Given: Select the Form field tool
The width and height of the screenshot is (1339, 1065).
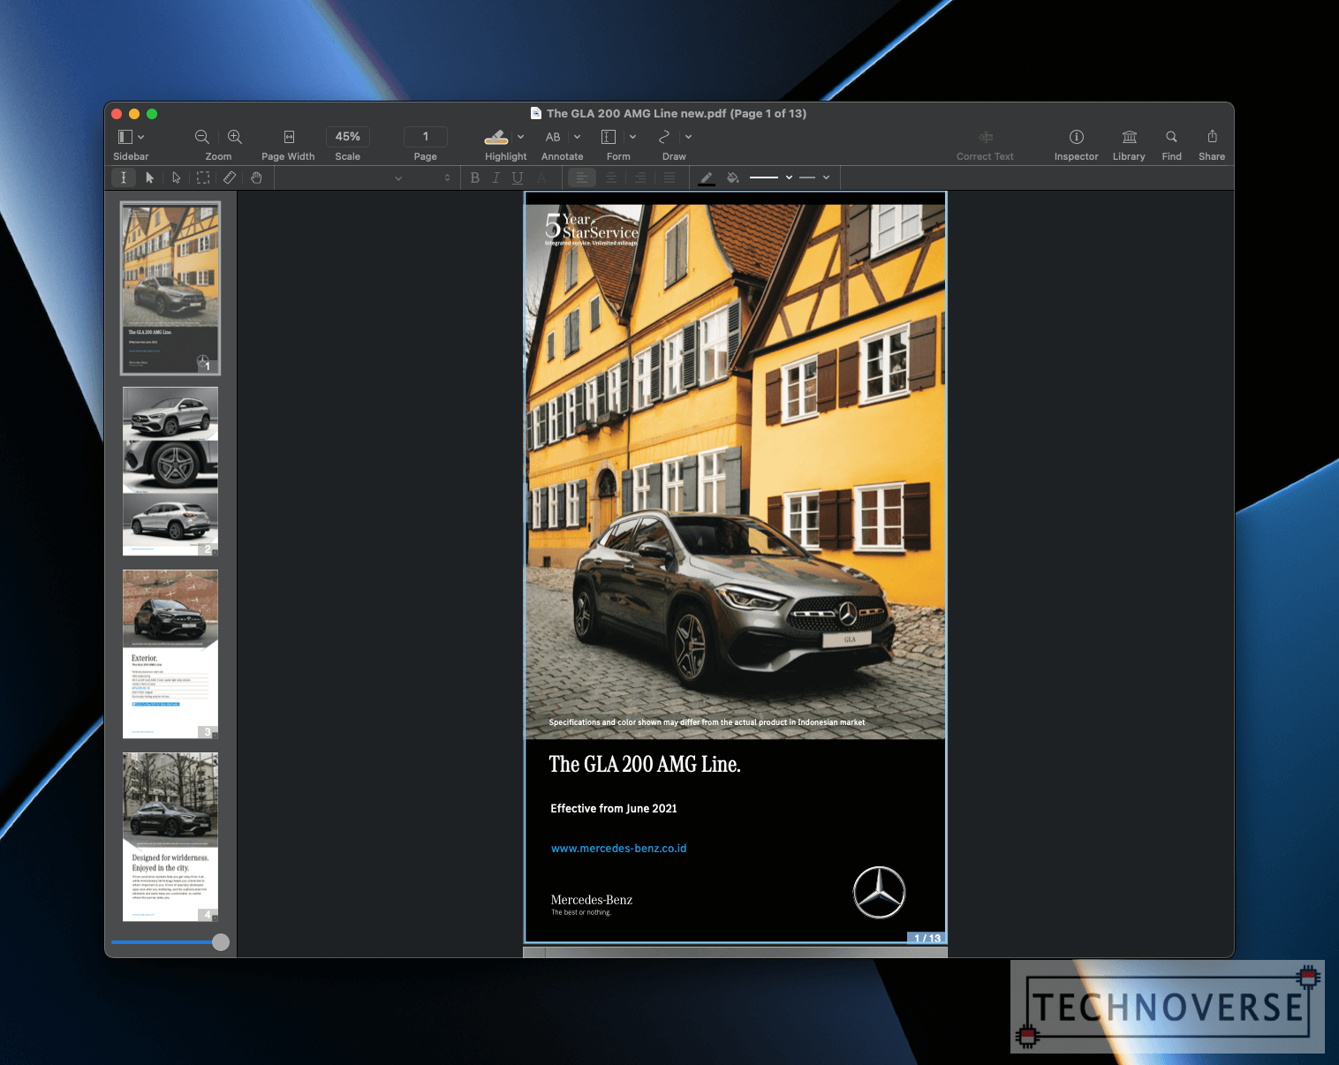Looking at the screenshot, I should pos(609,137).
